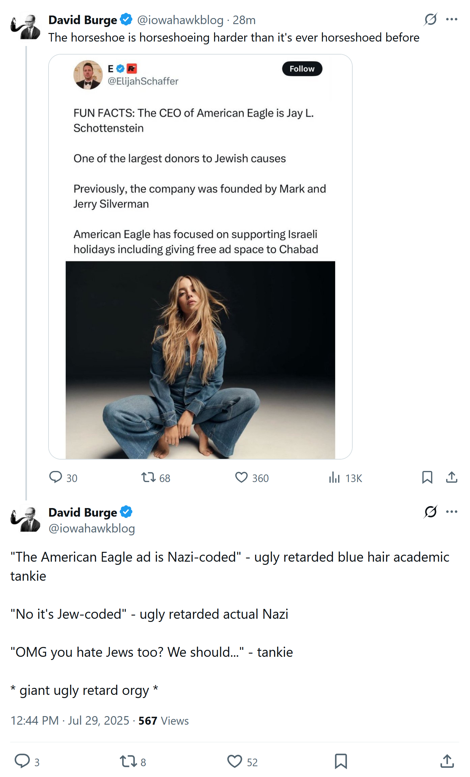The image size is (470, 777).
Task: Open the 12:44 PM Jul 29, 2025 timestamp
Action: pos(70,721)
